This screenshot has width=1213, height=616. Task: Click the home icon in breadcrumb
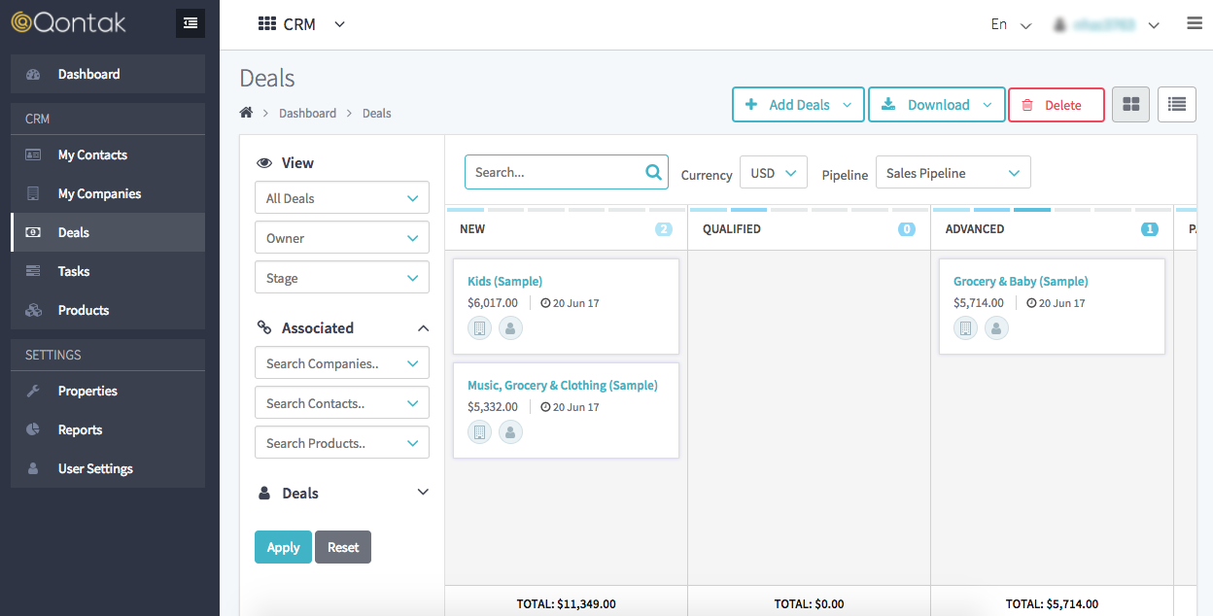pos(247,113)
